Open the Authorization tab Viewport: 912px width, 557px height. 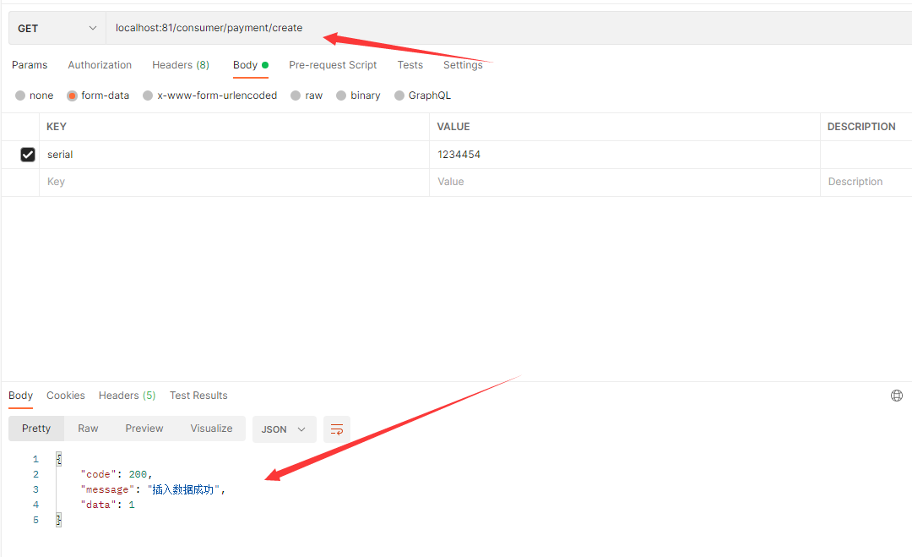pyautogui.click(x=100, y=64)
